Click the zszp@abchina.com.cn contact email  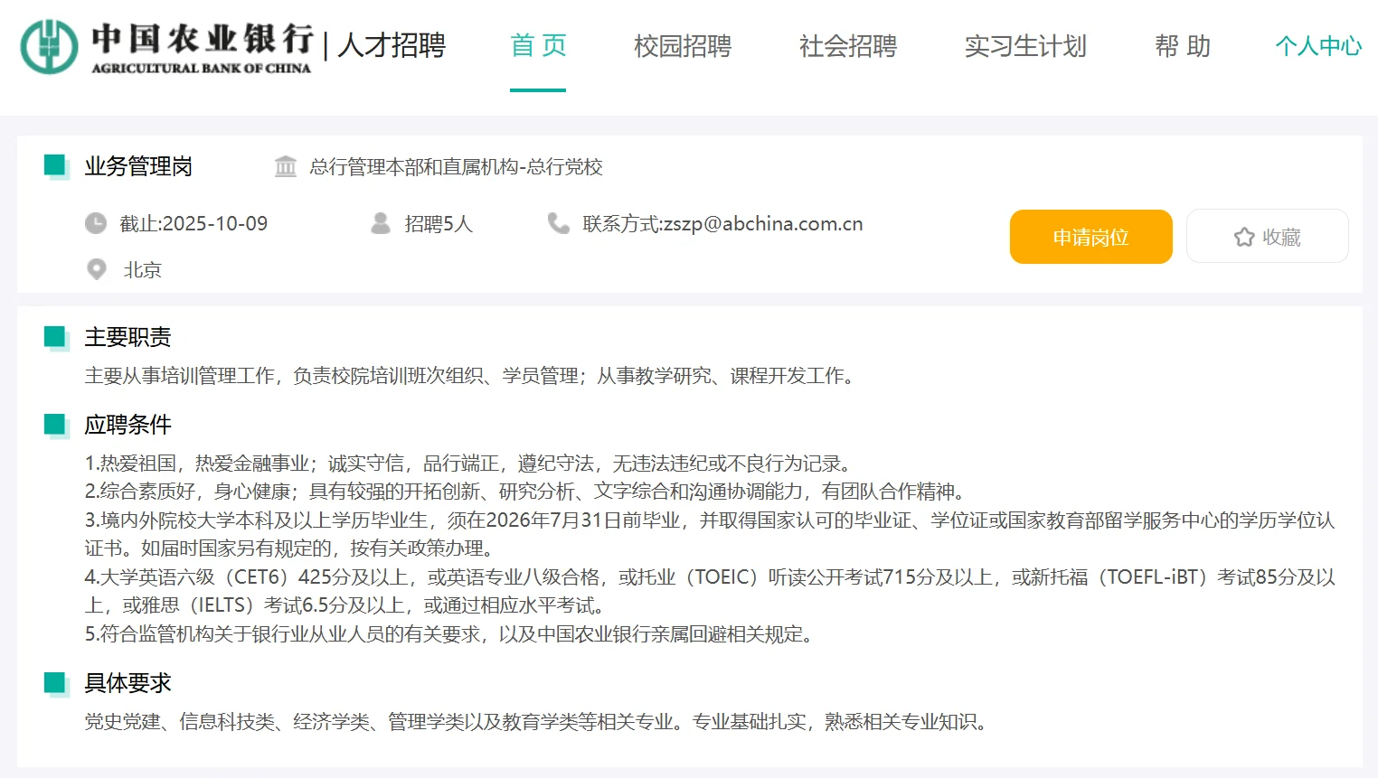tap(763, 223)
